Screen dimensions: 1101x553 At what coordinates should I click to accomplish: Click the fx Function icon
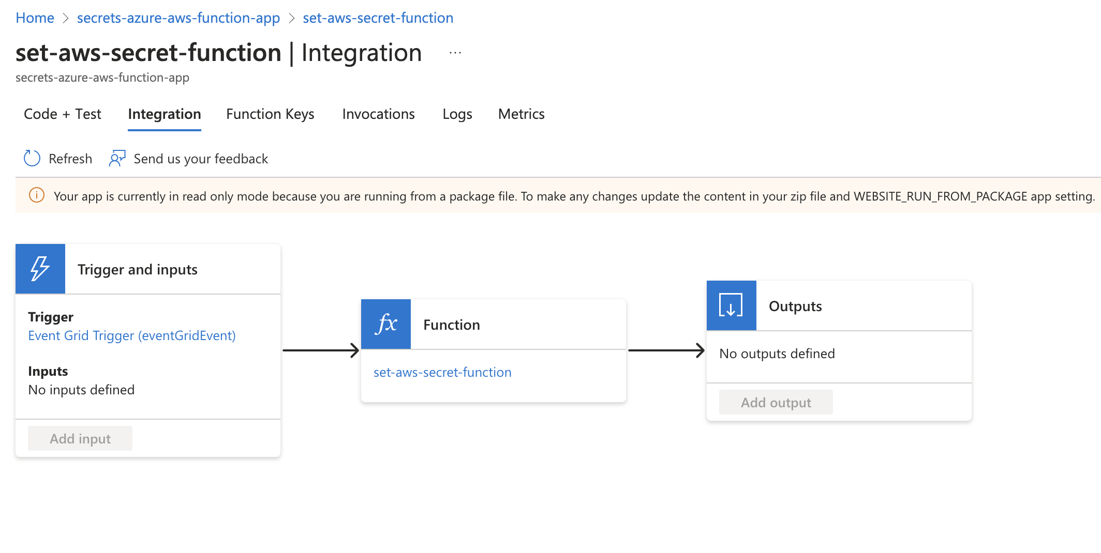(x=386, y=324)
